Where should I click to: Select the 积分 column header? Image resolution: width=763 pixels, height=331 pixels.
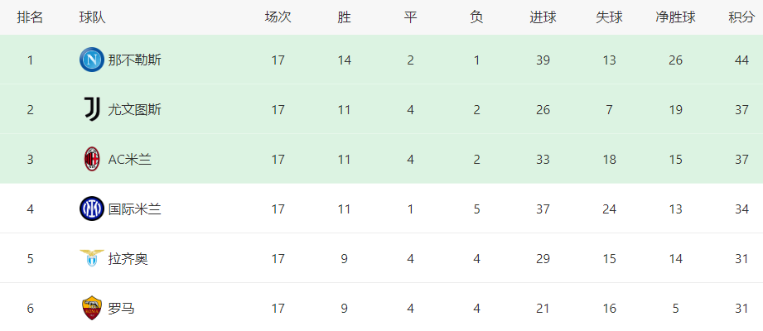[741, 17]
